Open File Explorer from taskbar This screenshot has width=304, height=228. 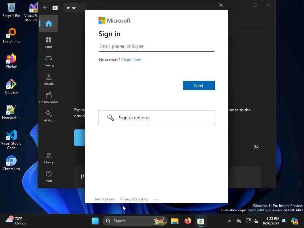point(175,221)
